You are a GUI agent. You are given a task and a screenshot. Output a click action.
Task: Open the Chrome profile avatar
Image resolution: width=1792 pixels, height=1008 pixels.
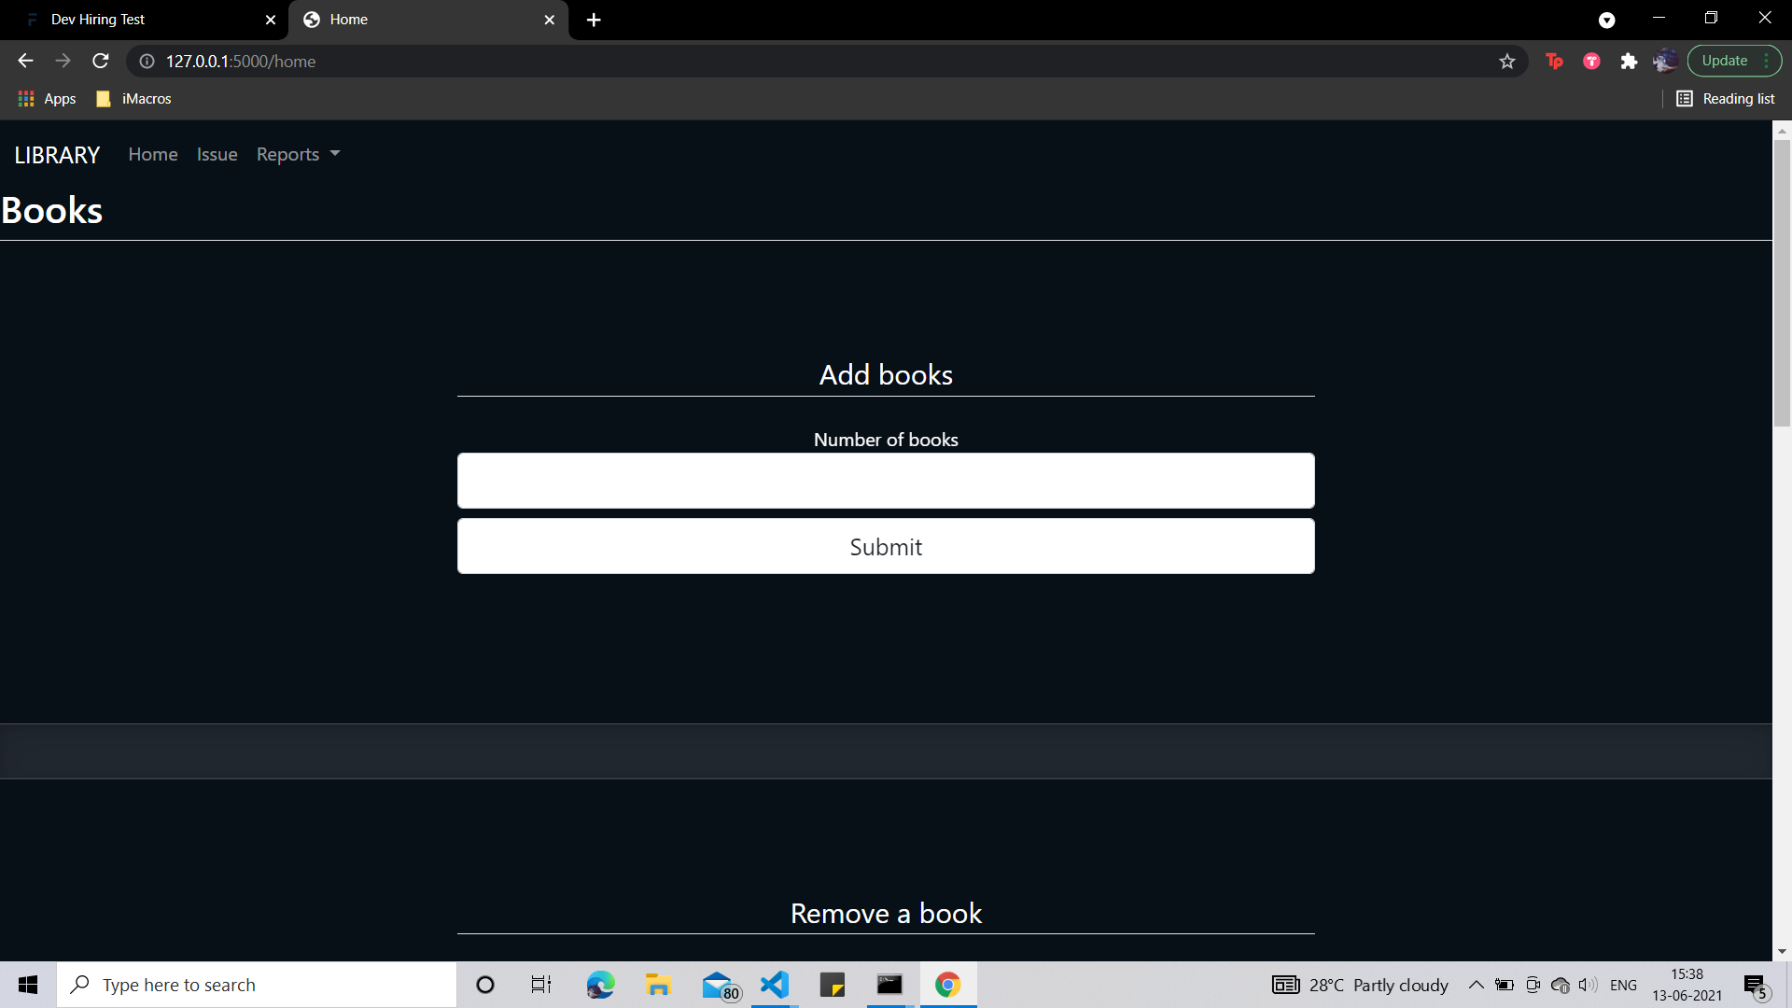click(x=1666, y=61)
